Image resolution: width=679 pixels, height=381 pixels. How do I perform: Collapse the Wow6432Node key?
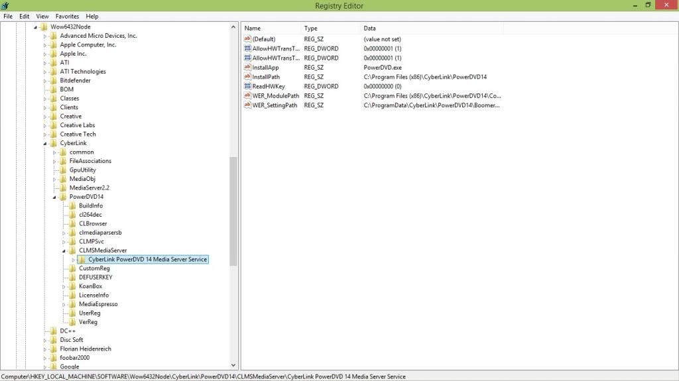tap(36, 27)
